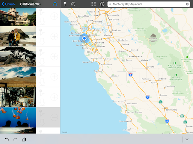Viewport: 193px width, 144px height.
Task: Tap the Santa Rosa label on the map
Action: pos(84,16)
